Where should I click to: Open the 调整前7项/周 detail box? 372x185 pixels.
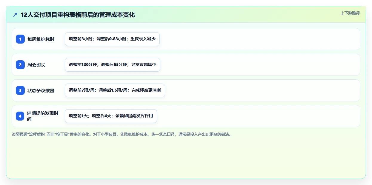[115, 90]
